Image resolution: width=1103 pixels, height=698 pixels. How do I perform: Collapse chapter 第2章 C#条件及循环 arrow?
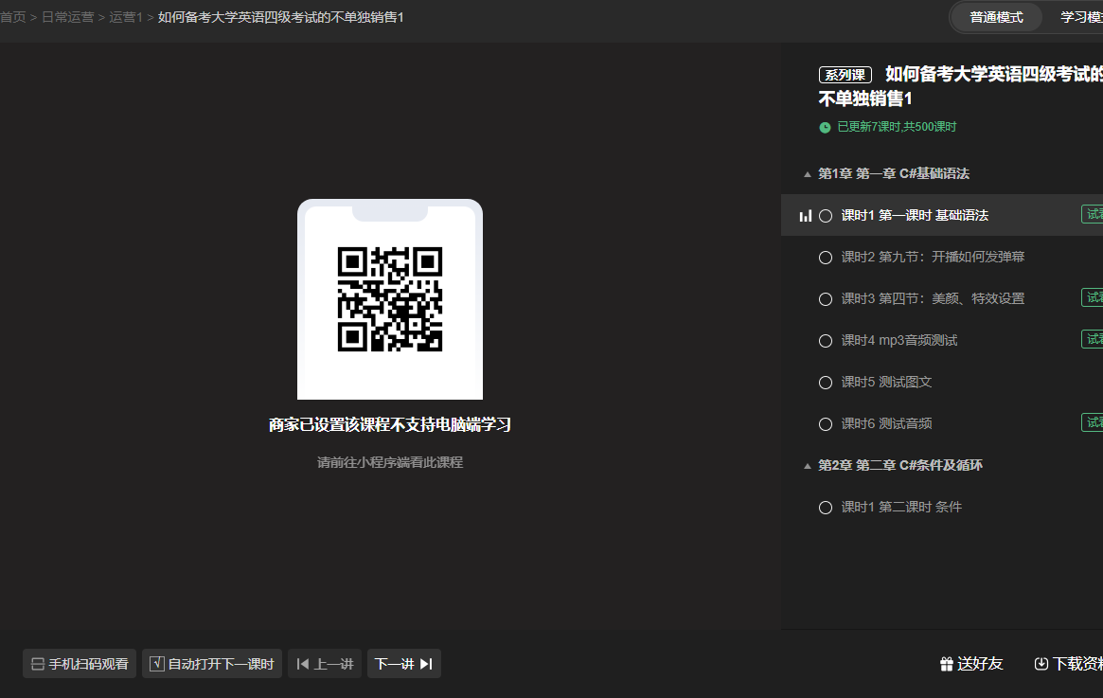pyautogui.click(x=808, y=466)
